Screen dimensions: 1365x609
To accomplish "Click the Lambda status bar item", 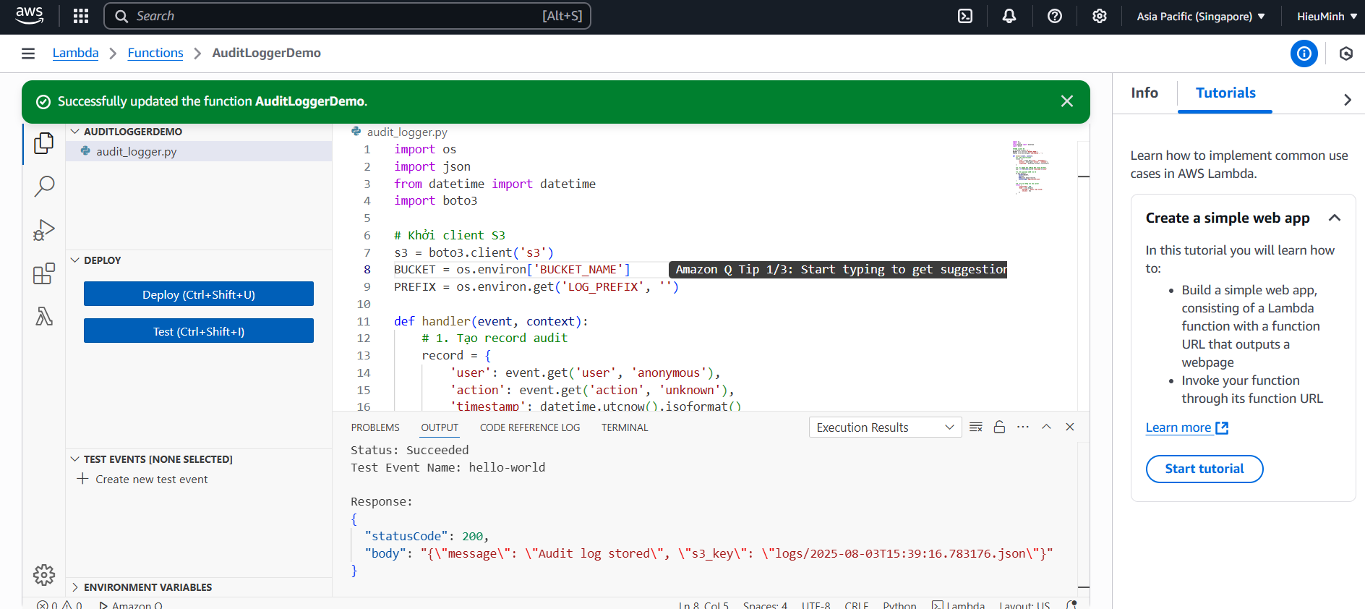I will 958,605.
